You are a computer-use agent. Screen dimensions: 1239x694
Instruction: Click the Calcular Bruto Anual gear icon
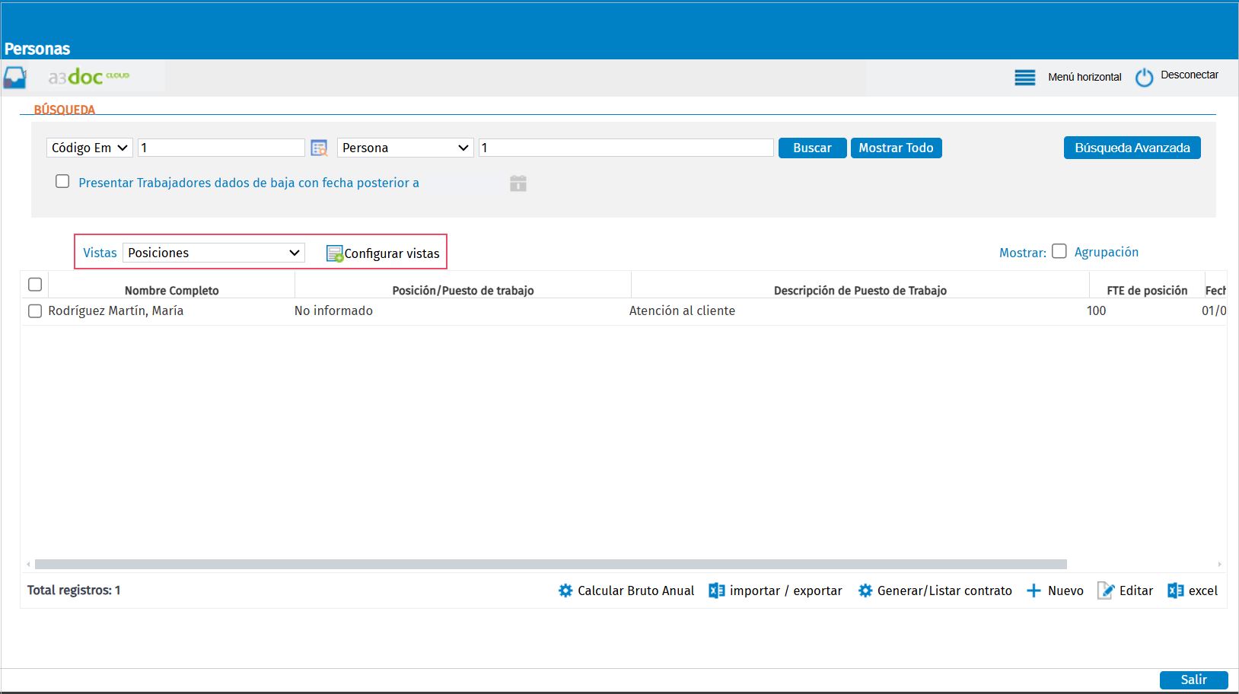(565, 591)
